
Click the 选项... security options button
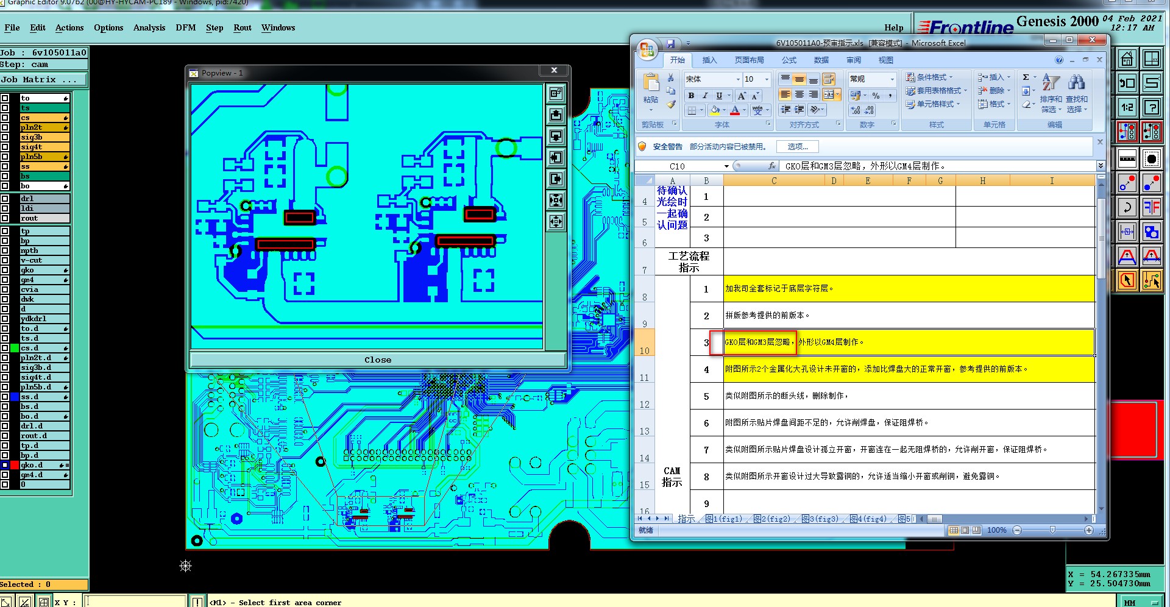point(797,147)
